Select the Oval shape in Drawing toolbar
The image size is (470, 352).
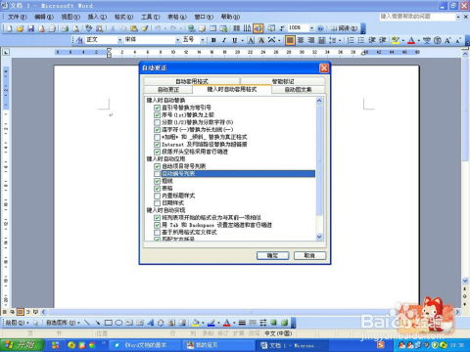click(118, 323)
